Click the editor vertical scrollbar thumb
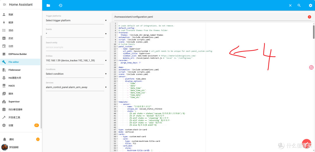Image resolution: width=315 pixels, height=152 pixels. click(314, 32)
